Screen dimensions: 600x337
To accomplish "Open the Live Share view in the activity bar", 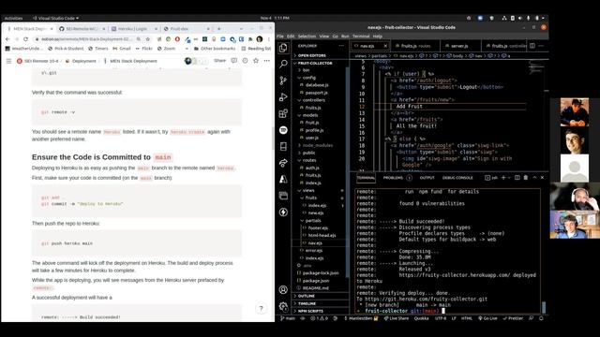I will (283, 163).
